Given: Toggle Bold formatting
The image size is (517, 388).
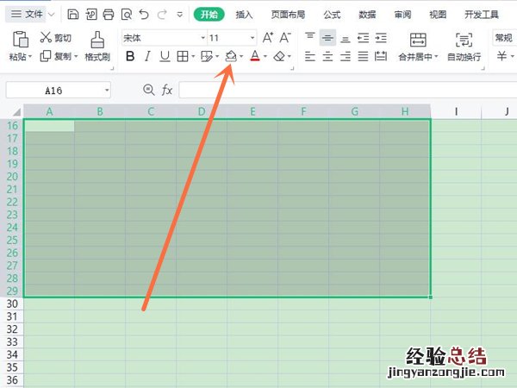Looking at the screenshot, I should (130, 56).
